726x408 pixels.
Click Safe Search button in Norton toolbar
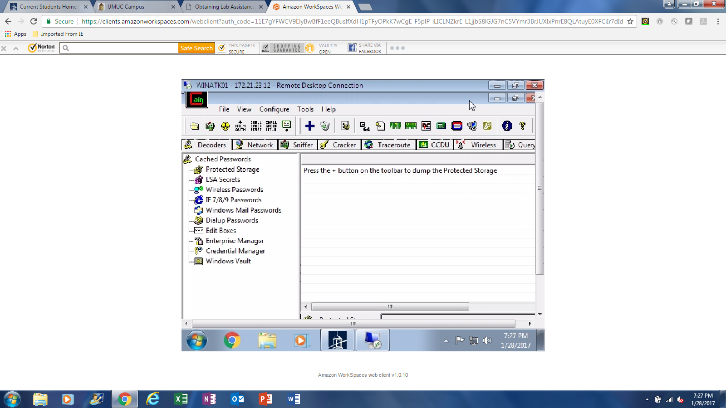tap(196, 48)
